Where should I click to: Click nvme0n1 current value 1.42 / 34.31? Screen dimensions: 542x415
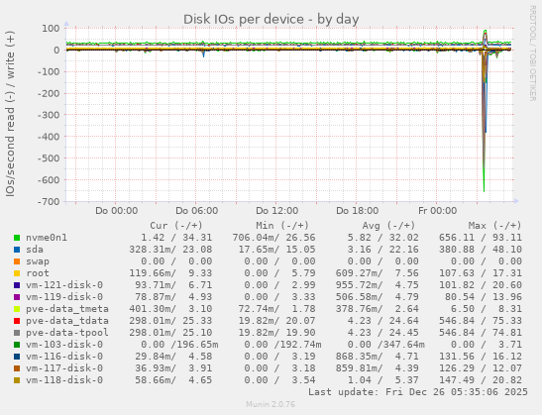(x=176, y=238)
